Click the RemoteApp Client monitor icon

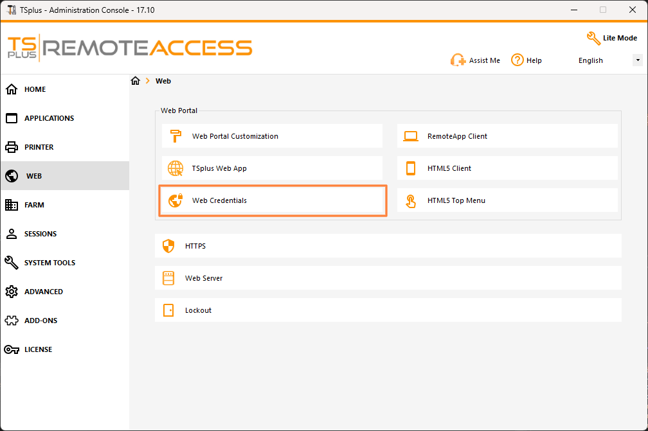point(410,136)
